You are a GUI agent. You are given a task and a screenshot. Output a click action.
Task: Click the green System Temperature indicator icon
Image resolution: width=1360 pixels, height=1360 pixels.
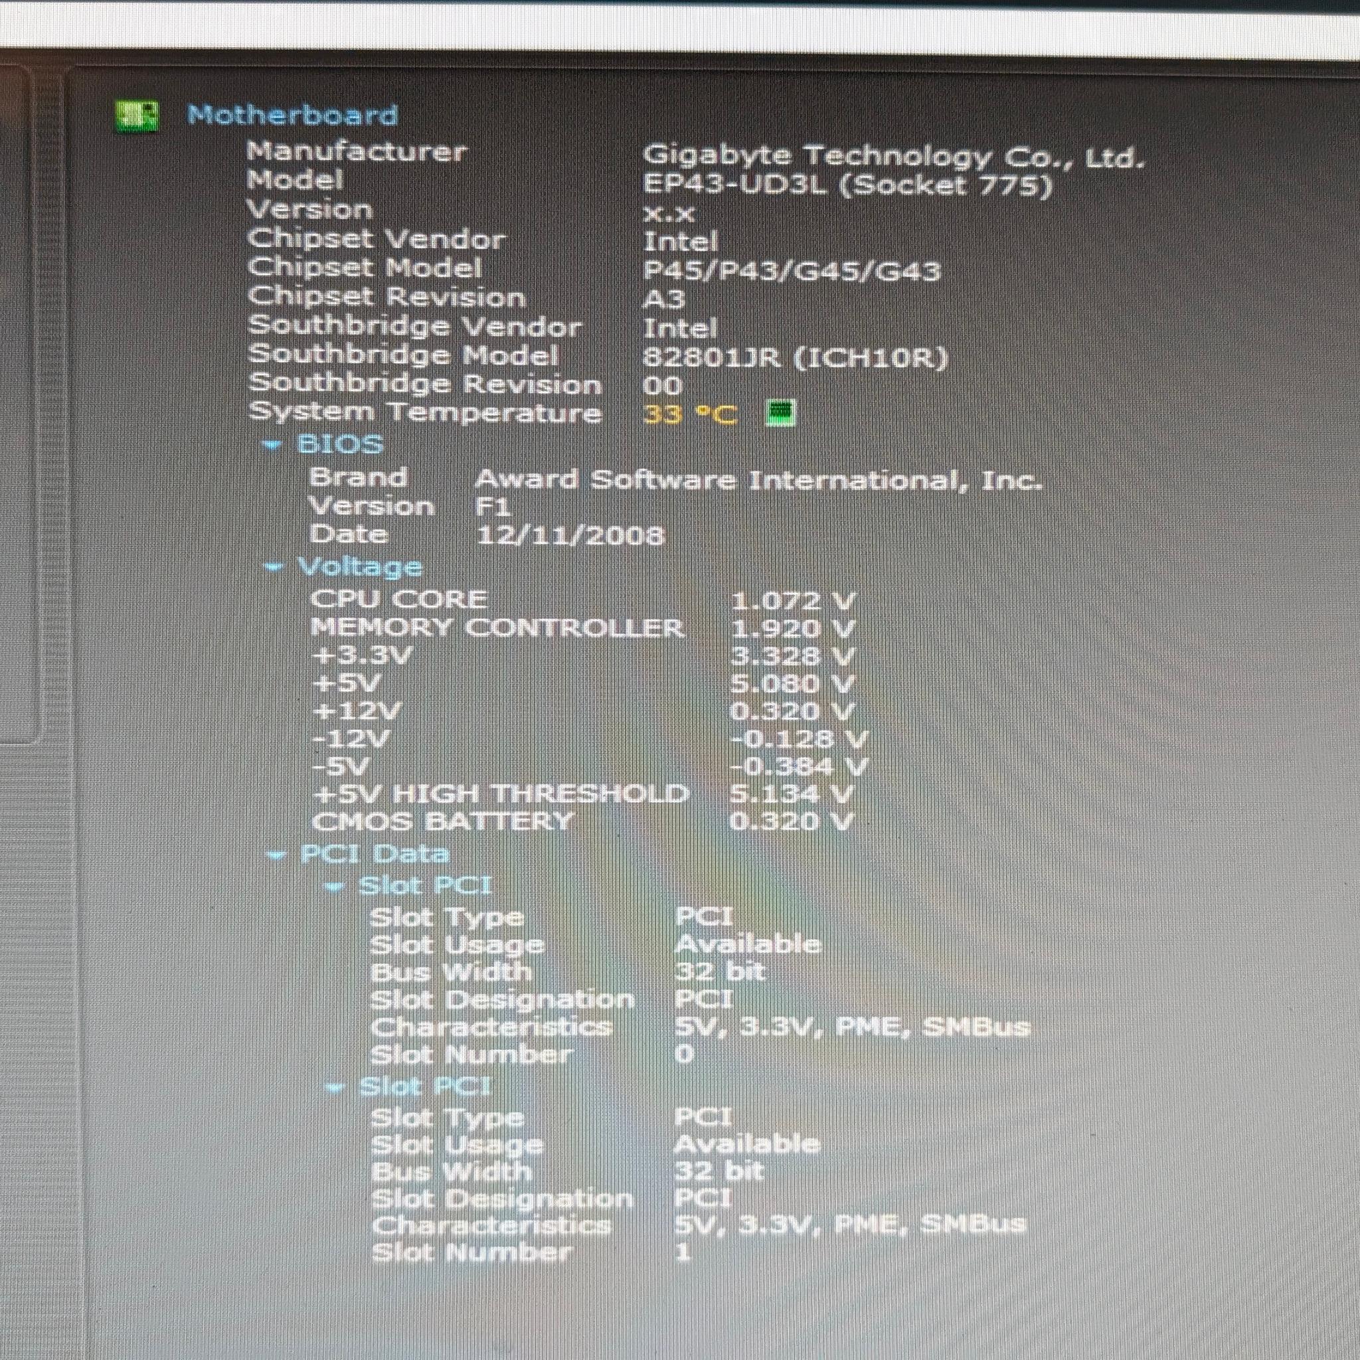(781, 413)
